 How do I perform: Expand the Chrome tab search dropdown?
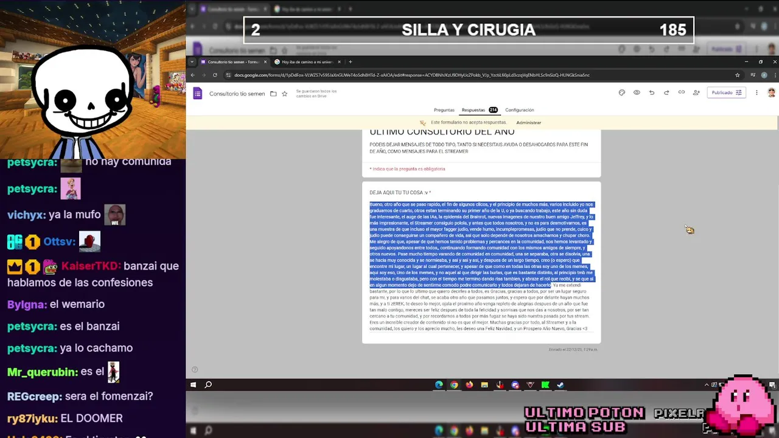(x=192, y=62)
